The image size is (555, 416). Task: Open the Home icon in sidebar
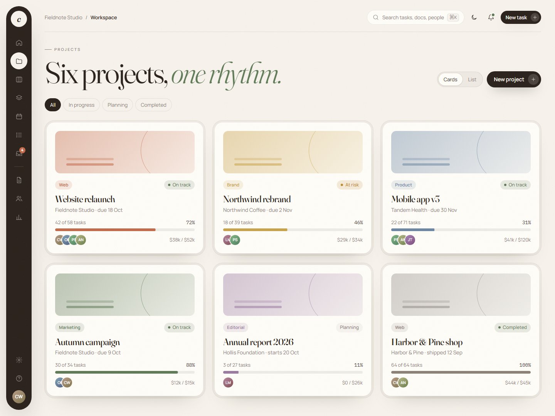tap(19, 43)
